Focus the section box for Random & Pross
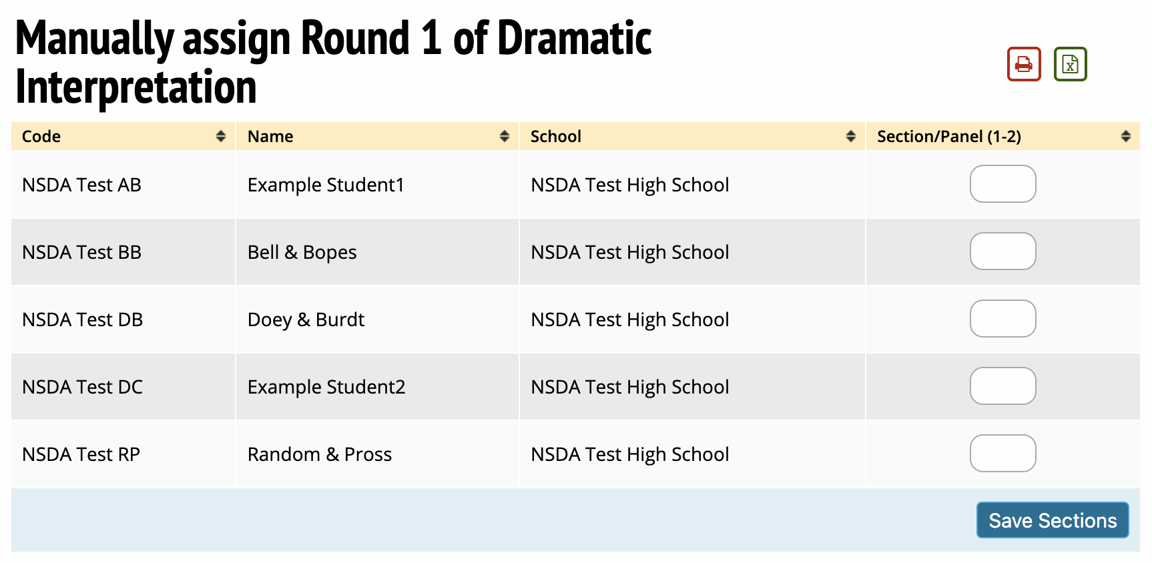This screenshot has height=563, width=1152. pyautogui.click(x=1002, y=454)
